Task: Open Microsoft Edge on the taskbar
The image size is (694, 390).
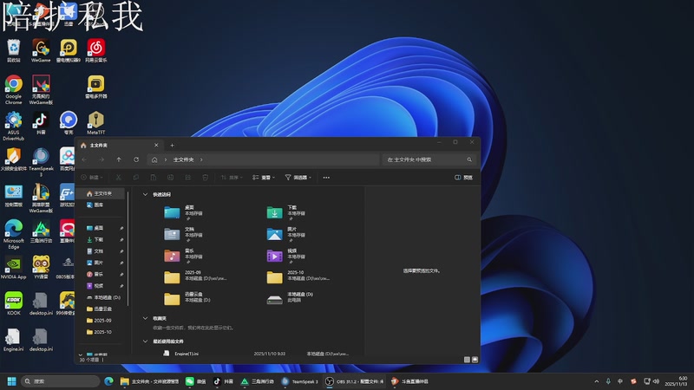Action: 108,381
